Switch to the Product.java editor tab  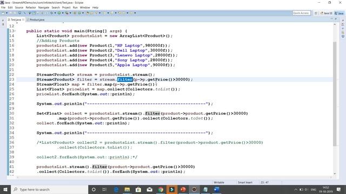point(35,19)
